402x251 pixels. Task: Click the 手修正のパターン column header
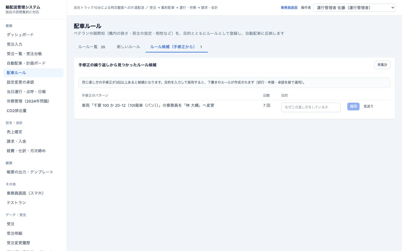[x=95, y=95]
